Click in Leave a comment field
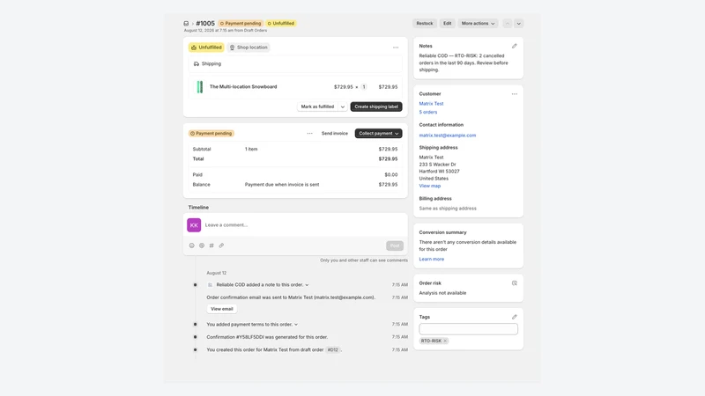705x396 pixels. point(297,225)
